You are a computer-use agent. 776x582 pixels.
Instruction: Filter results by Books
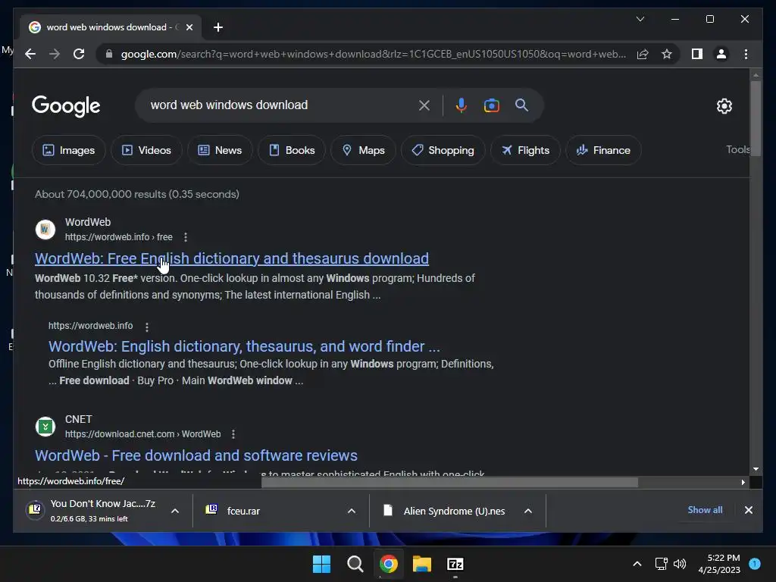[x=292, y=150]
